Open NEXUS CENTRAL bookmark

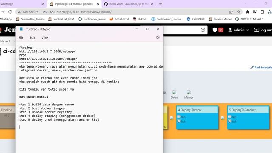click(x=250, y=19)
